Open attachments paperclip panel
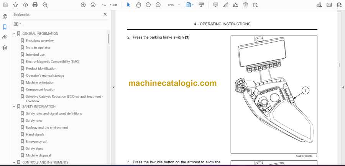Image resolution: width=345 pixels, height=166 pixels. click(5, 37)
